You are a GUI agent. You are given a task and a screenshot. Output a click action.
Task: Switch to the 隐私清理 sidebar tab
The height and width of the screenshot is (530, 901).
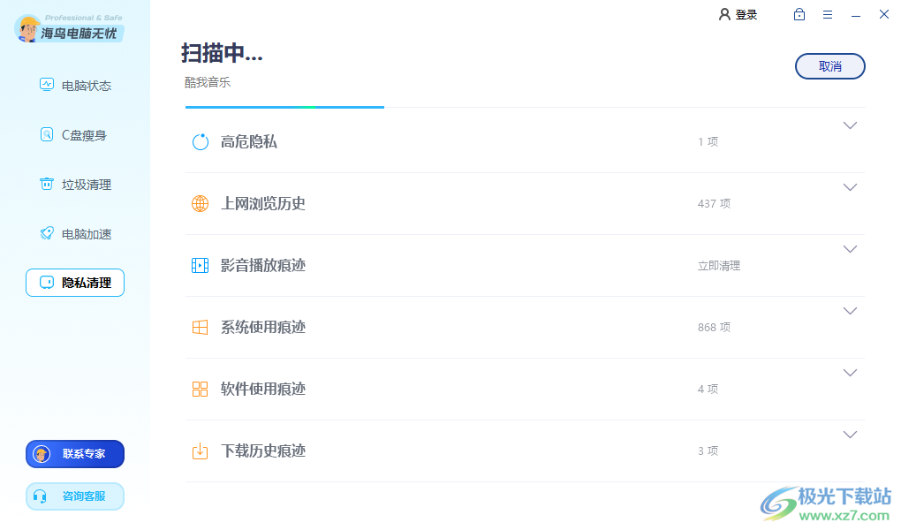[x=75, y=282]
